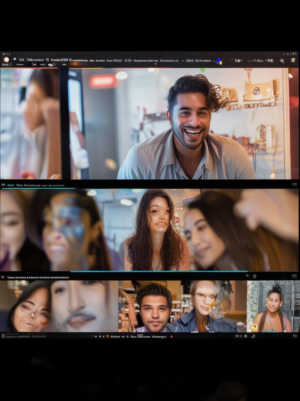Expand the bottom video row header arrow
Image resolution: width=300 pixels, height=401 pixels.
[x=3, y=277]
